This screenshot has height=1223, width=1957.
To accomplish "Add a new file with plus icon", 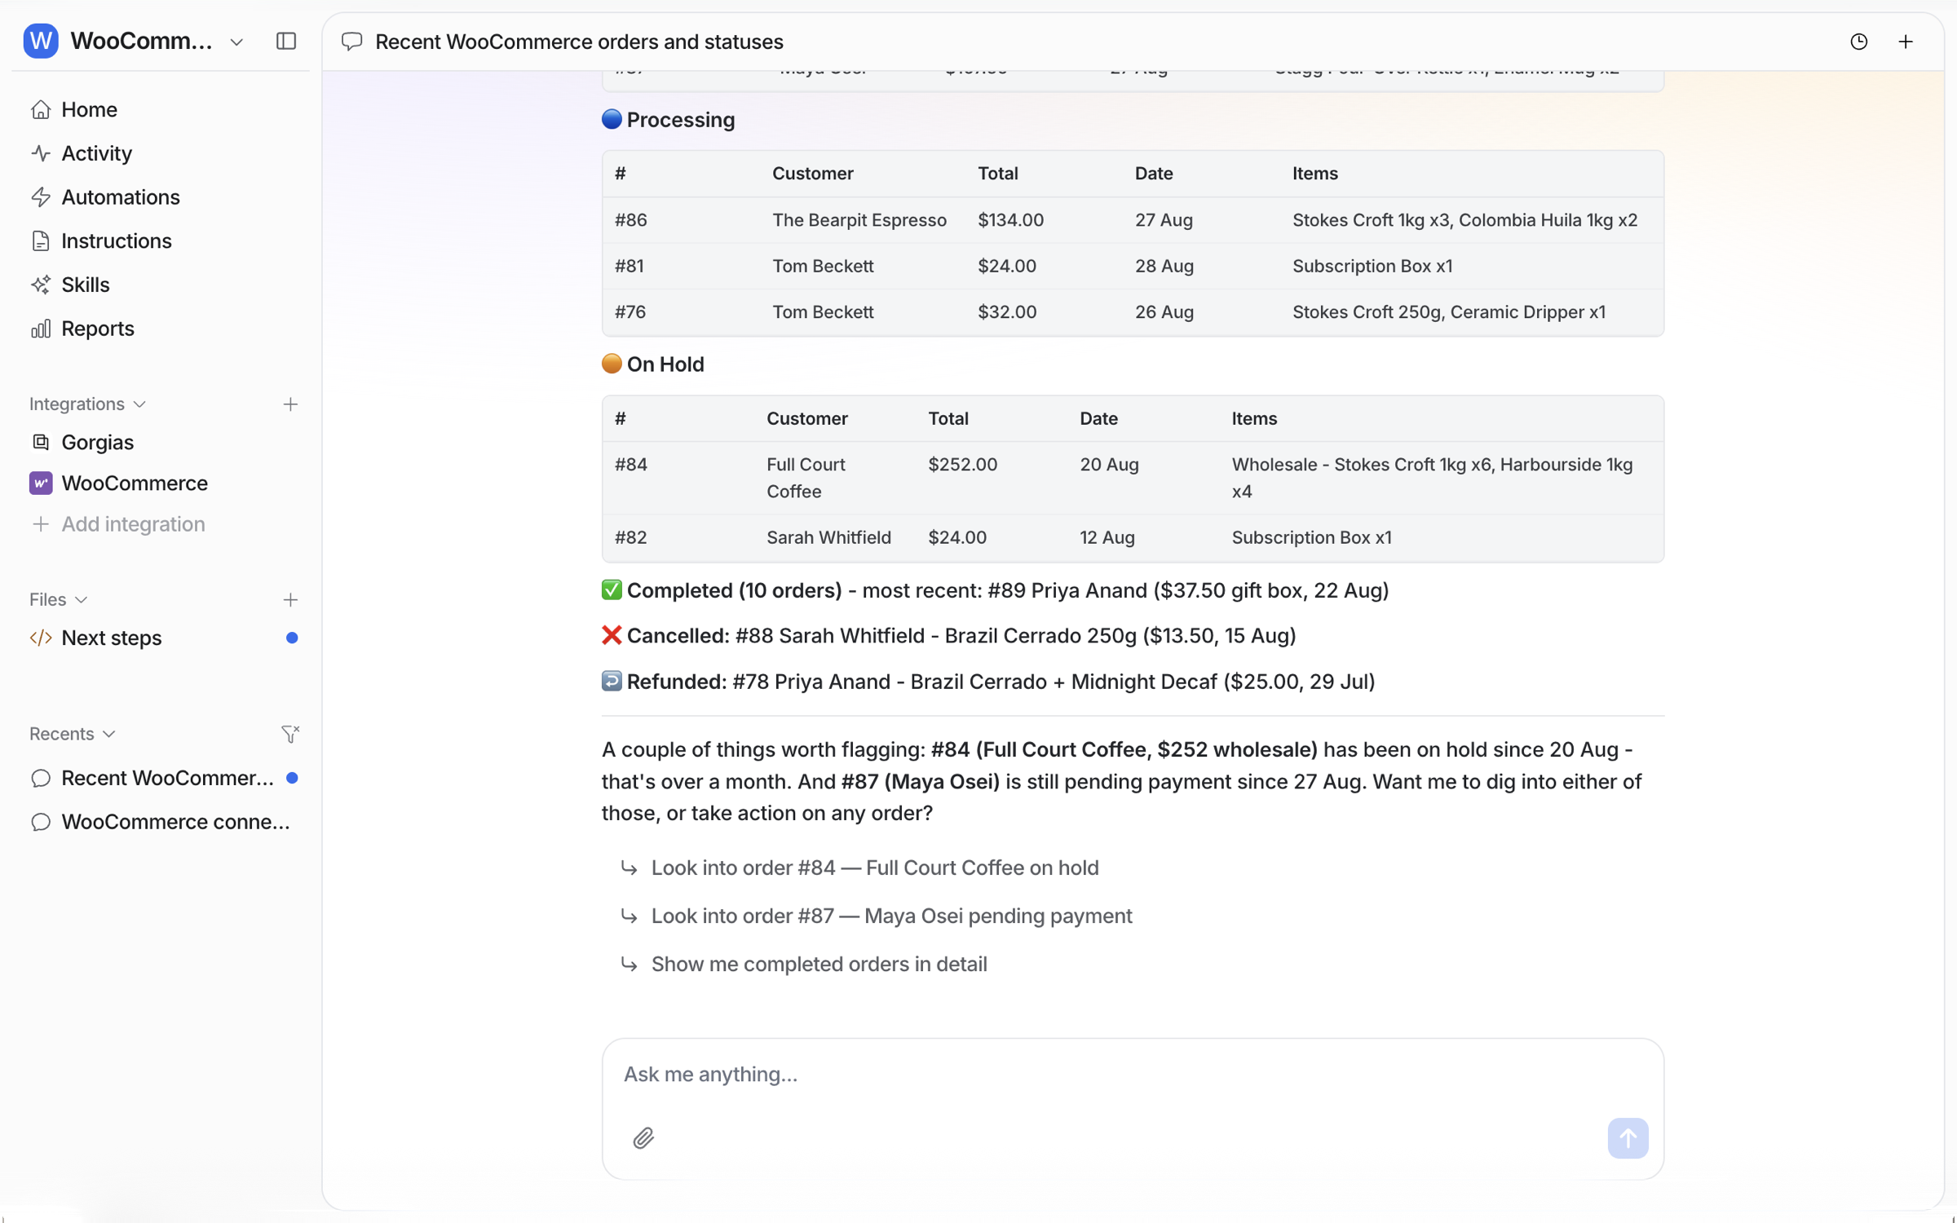I will click(289, 600).
